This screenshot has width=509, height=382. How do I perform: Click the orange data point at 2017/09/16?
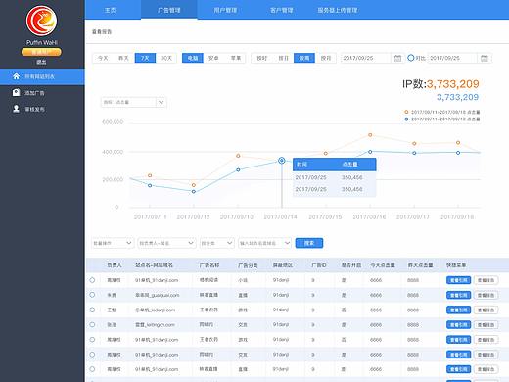click(x=370, y=135)
